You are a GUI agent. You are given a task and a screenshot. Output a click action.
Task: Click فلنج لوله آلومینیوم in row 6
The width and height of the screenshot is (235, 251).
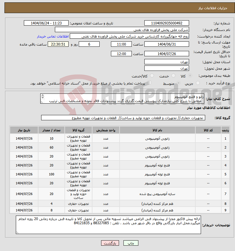157,183
